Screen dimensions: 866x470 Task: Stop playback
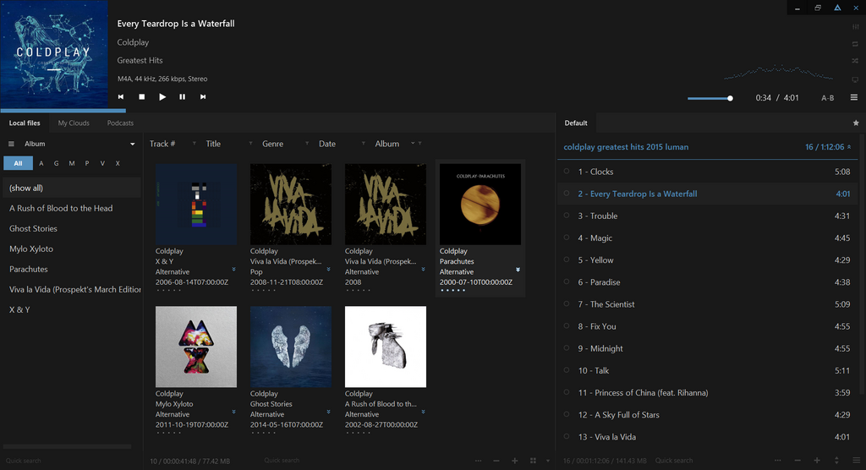141,96
